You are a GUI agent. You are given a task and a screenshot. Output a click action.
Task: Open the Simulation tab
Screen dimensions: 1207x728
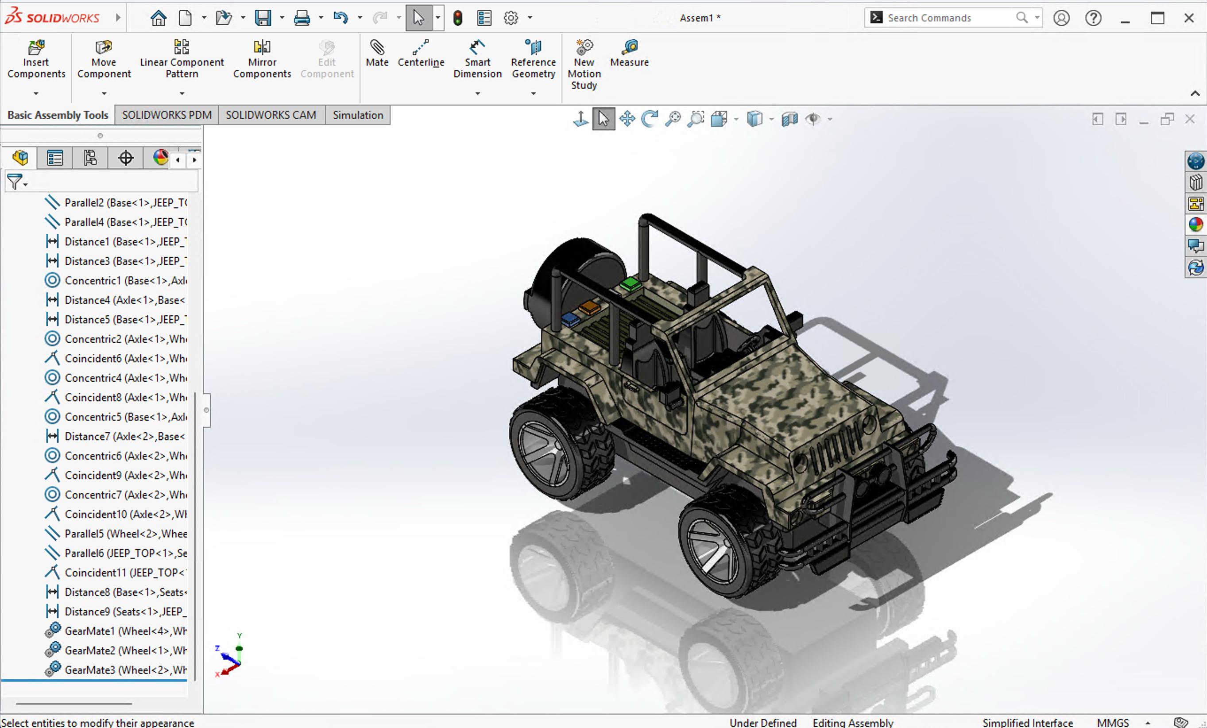pos(358,115)
